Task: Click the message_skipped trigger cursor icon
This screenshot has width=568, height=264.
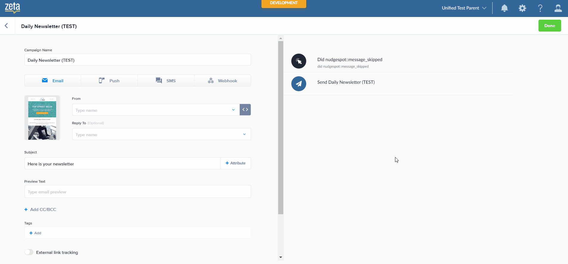Action: click(298, 61)
